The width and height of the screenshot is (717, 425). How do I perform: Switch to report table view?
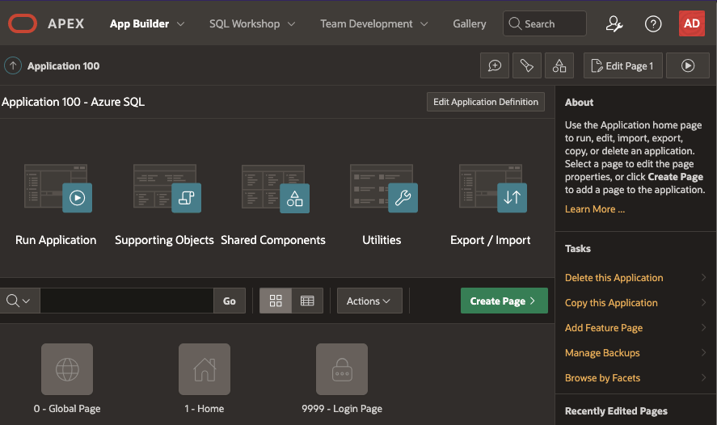coord(307,301)
